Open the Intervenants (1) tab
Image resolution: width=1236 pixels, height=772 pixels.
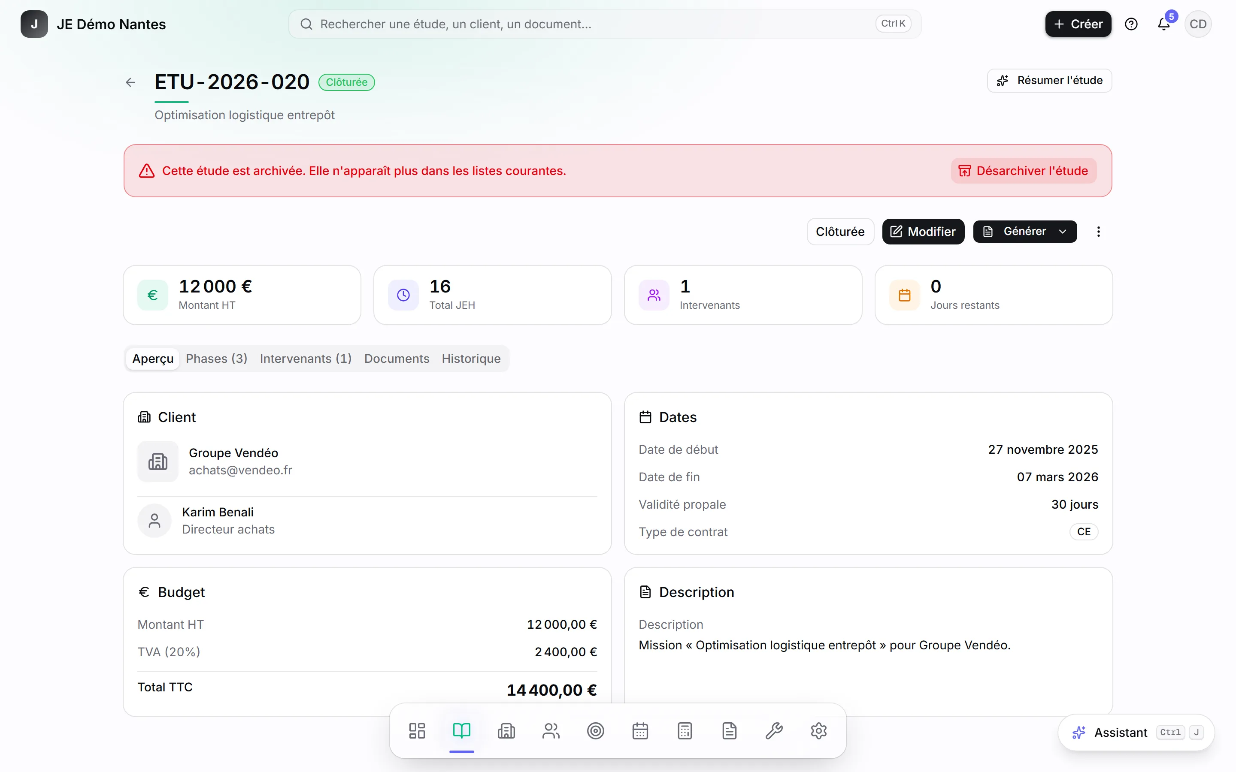coord(306,359)
